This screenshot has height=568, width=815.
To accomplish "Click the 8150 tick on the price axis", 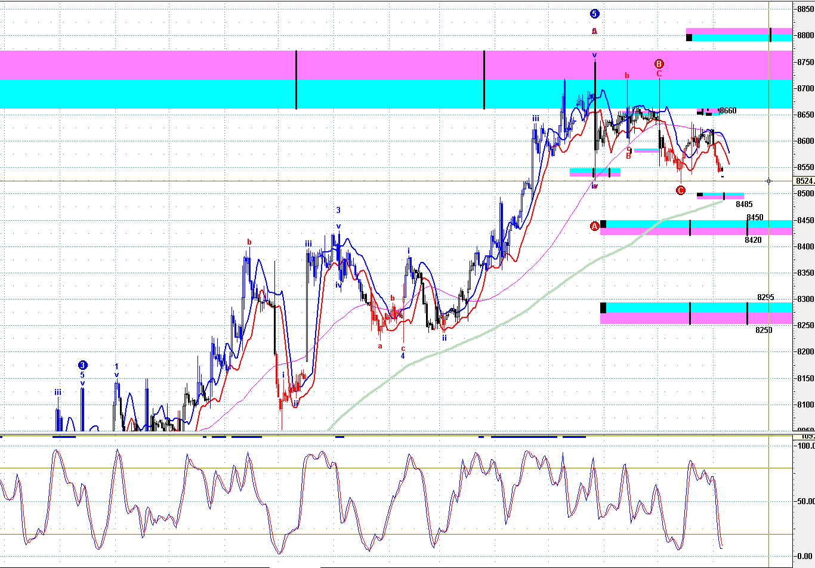I will coord(805,378).
